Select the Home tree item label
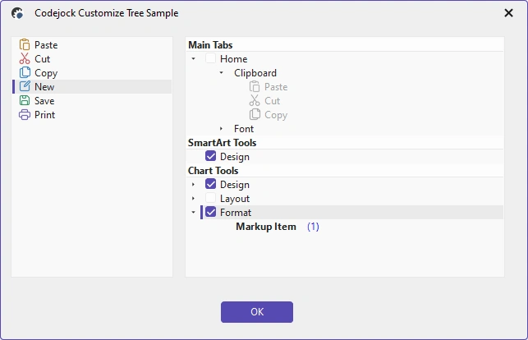 (233, 59)
